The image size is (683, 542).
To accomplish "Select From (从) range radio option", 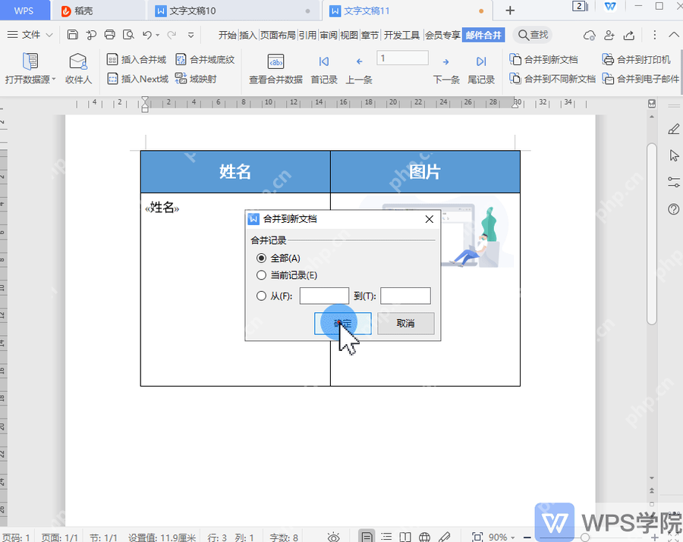I will pos(261,296).
